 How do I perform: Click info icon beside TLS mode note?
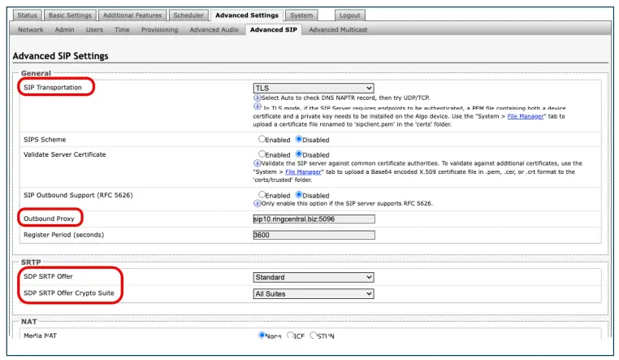(257, 106)
